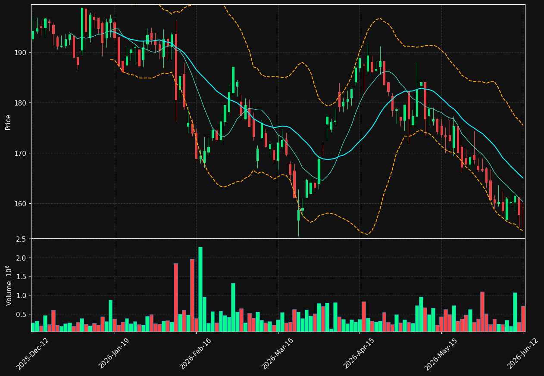Viewport: 544px width, 376px height.
Task: Click the 1.0 volume axis label
Action: [x=22, y=295]
